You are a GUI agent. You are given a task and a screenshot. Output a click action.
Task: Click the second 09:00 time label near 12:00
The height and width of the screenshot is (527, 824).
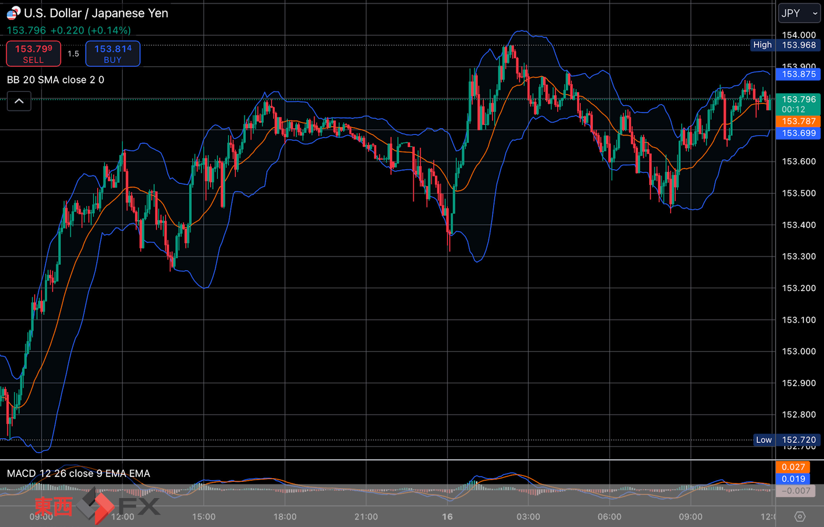[x=690, y=516]
